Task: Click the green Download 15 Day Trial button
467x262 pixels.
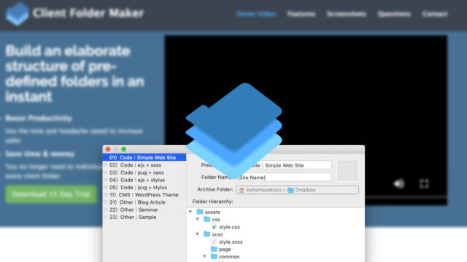Action: 51,194
